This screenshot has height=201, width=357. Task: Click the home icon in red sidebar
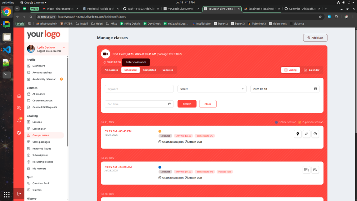coord(19,96)
